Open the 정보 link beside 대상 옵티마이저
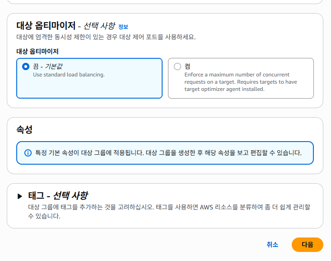Screen dimensions: 331x261 pos(123,27)
